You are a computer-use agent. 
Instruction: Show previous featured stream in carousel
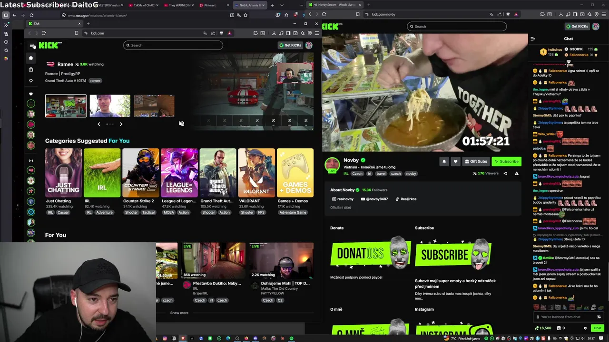[99, 124]
